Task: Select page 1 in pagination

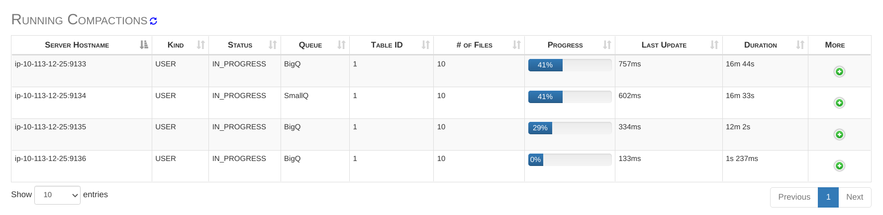Action: [x=828, y=197]
